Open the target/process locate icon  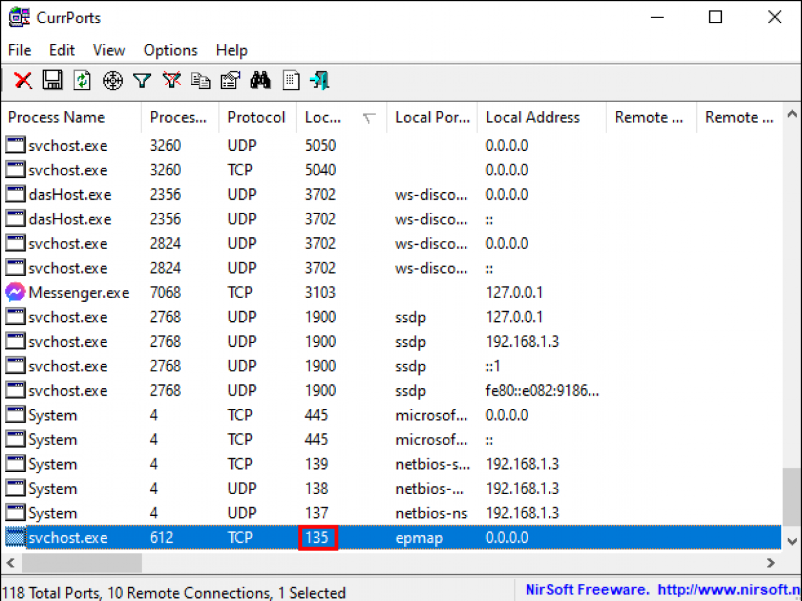pyautogui.click(x=113, y=80)
